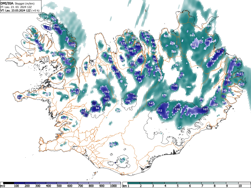The image size is (251, 188).
Task: Click the 'km 1' label on the kilometre scale
Action: coord(126,186)
